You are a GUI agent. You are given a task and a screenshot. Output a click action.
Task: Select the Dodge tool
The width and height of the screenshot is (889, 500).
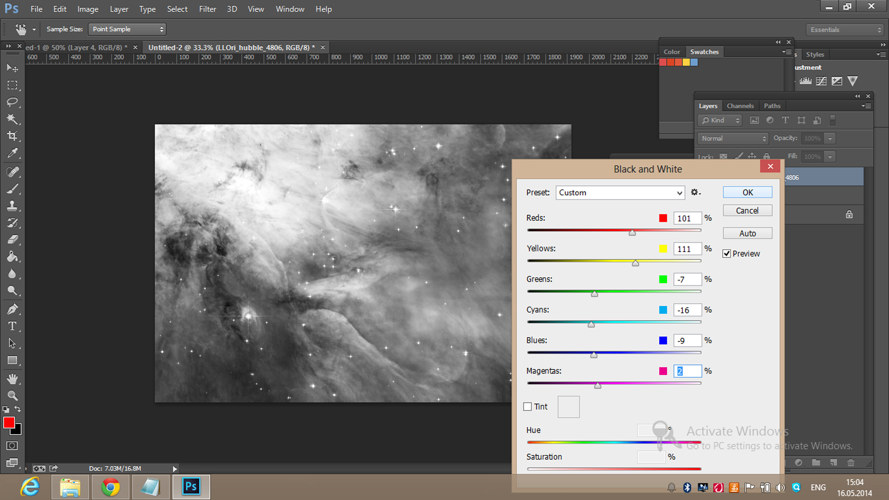pos(13,291)
